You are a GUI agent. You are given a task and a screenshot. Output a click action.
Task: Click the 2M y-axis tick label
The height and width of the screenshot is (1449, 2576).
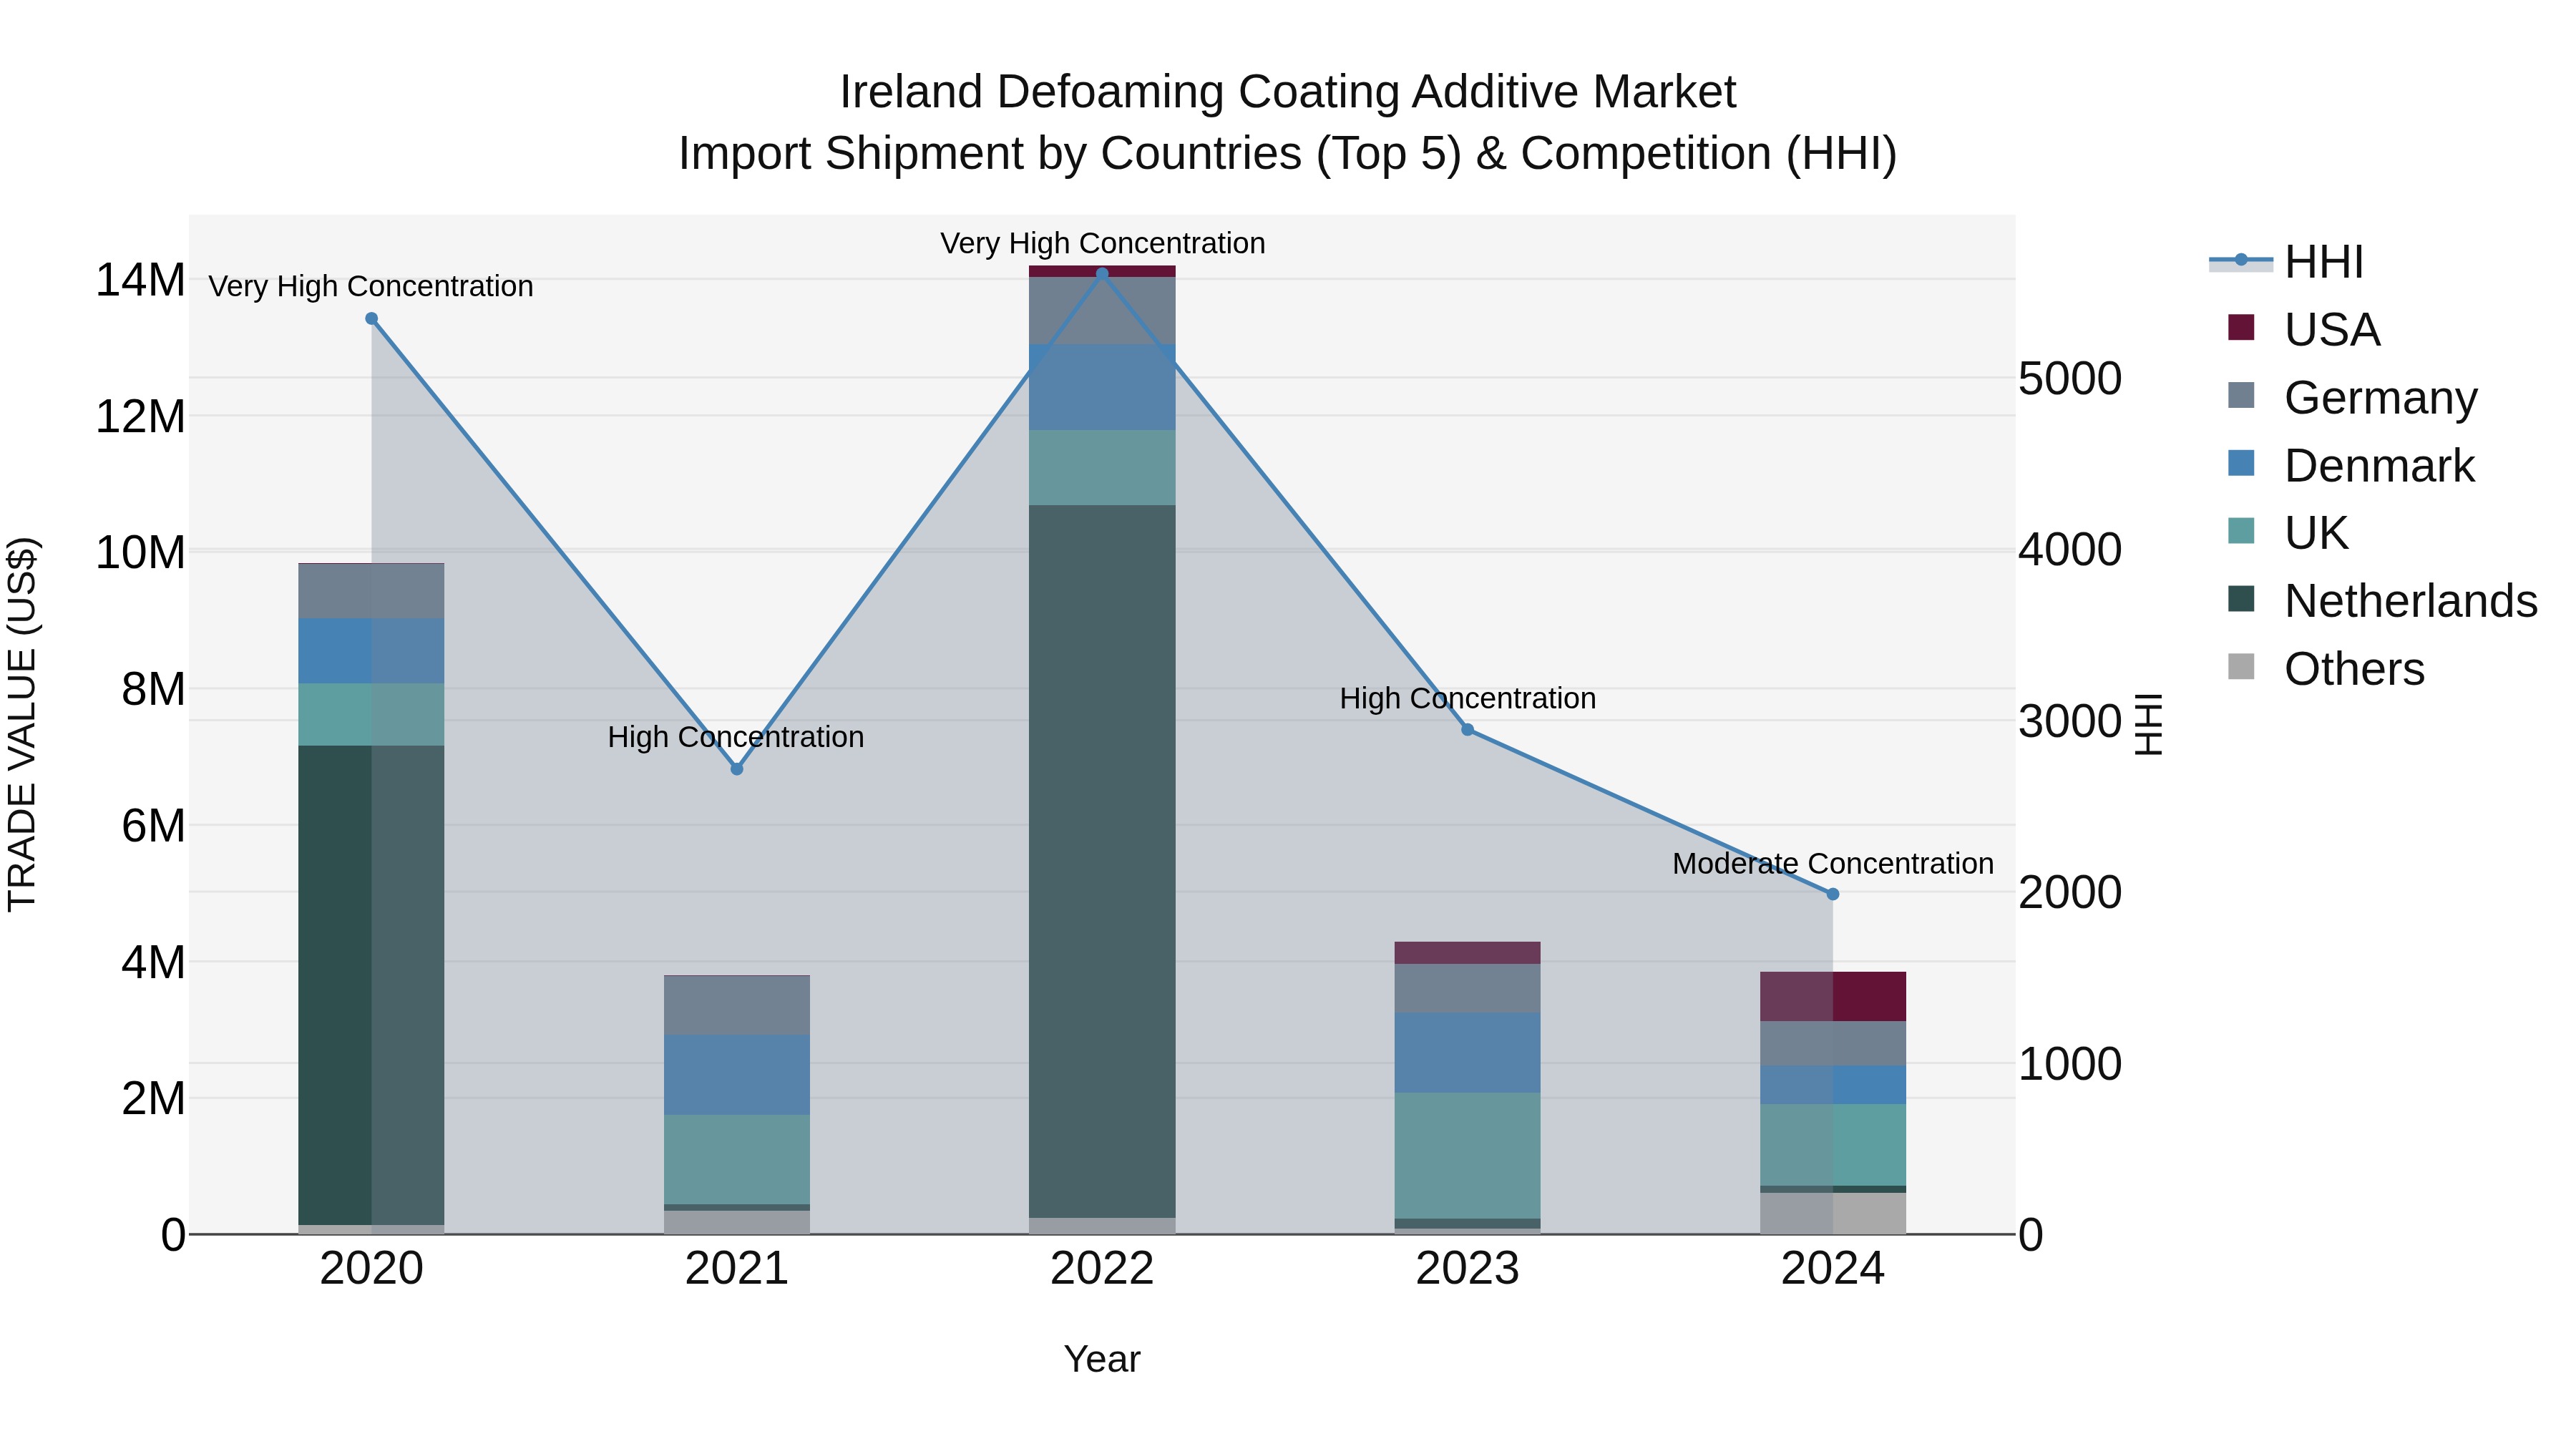(153, 1098)
